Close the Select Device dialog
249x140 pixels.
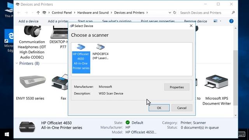[x=191, y=26]
